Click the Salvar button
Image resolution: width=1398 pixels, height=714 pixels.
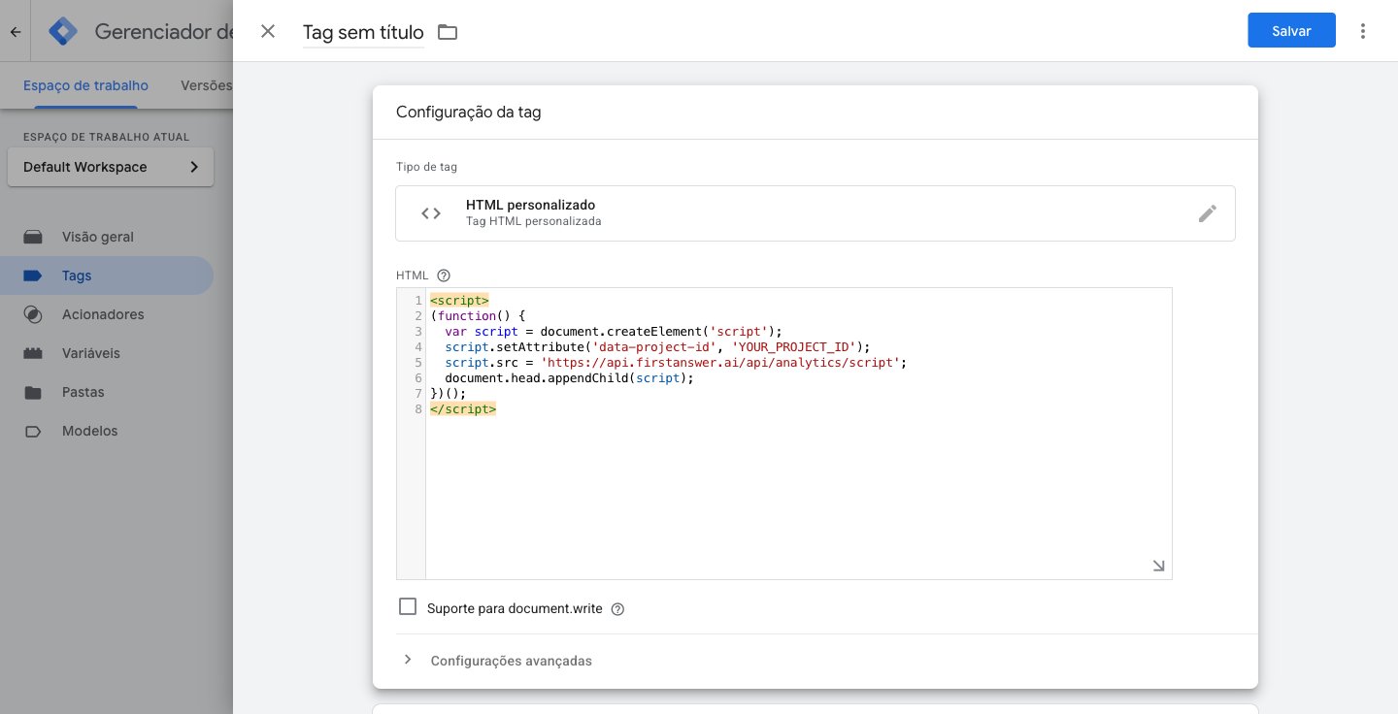click(x=1291, y=31)
